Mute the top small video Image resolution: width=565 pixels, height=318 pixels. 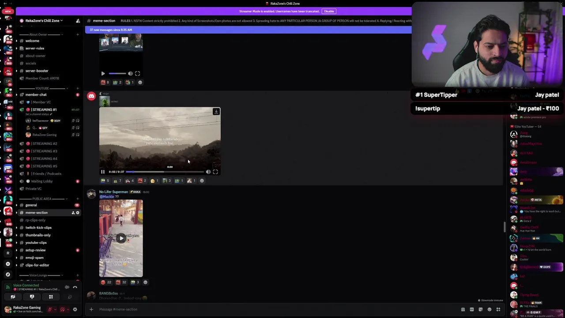(x=130, y=74)
